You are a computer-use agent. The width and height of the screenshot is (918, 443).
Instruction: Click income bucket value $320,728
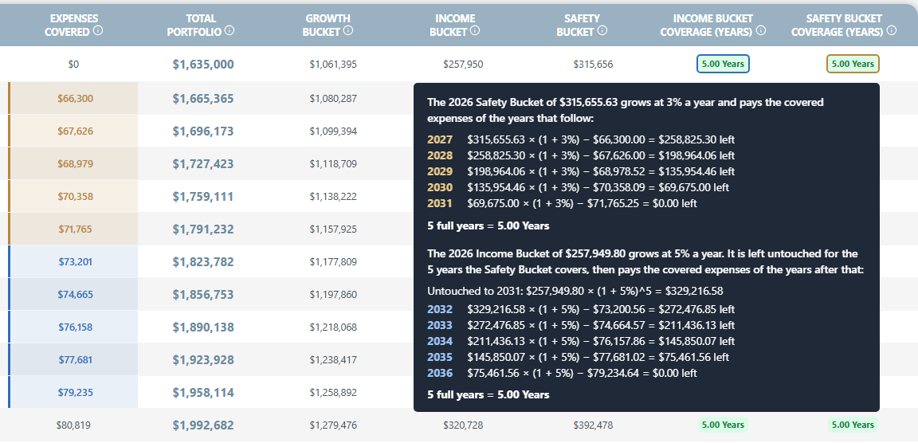[x=463, y=425]
